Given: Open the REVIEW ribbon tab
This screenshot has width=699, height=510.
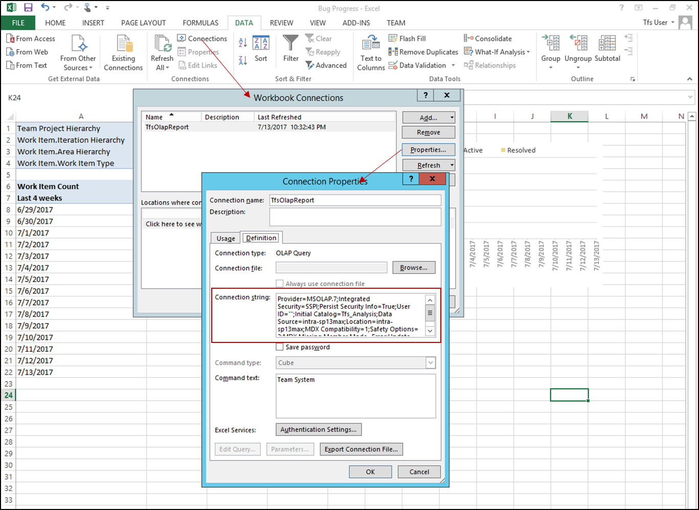Looking at the screenshot, I should click(x=281, y=22).
